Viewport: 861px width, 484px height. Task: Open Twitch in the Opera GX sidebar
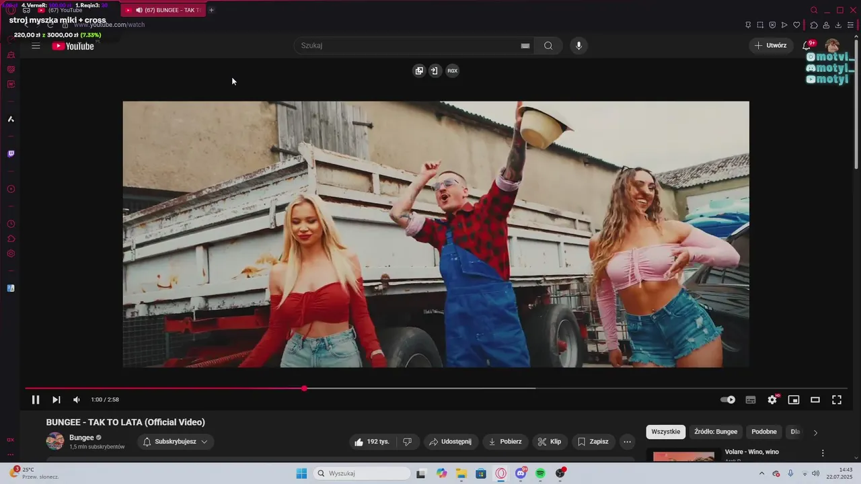coord(11,154)
